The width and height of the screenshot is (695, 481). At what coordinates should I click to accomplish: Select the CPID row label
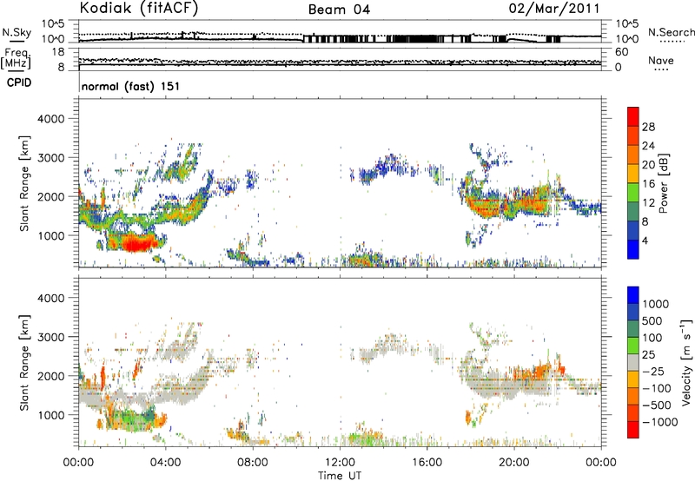(19, 82)
